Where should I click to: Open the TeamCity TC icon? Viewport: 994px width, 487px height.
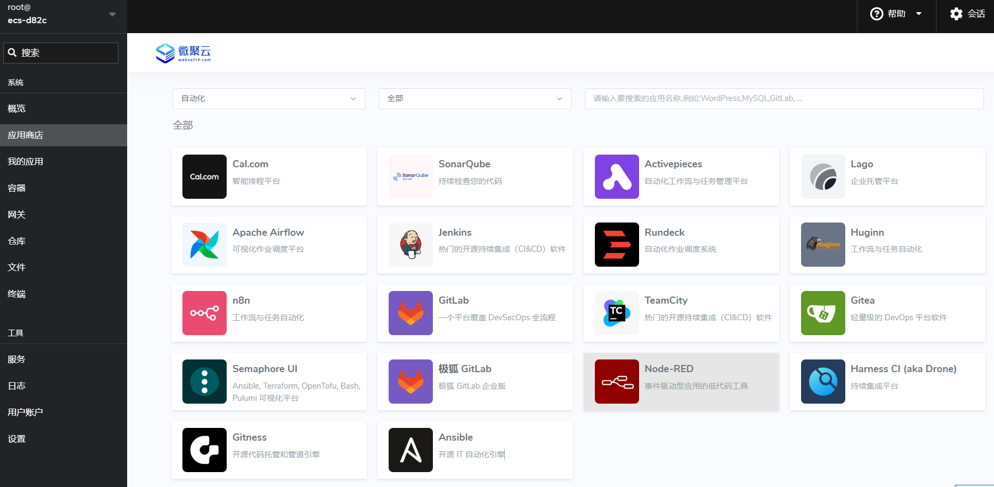[616, 313]
